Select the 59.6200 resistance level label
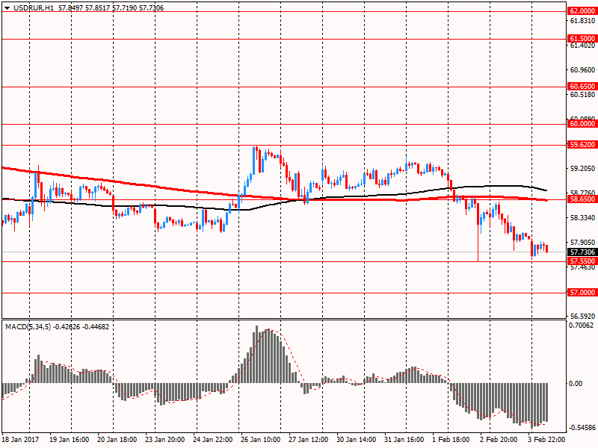Screen dimensions: 598x448 click(582, 145)
